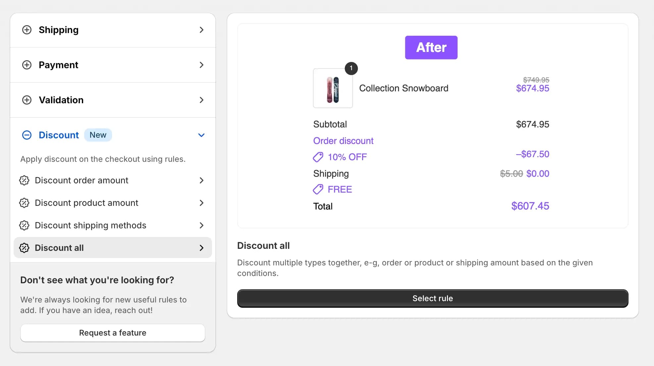The image size is (654, 366).
Task: Open Discount product amount settings
Action: pyautogui.click(x=113, y=203)
